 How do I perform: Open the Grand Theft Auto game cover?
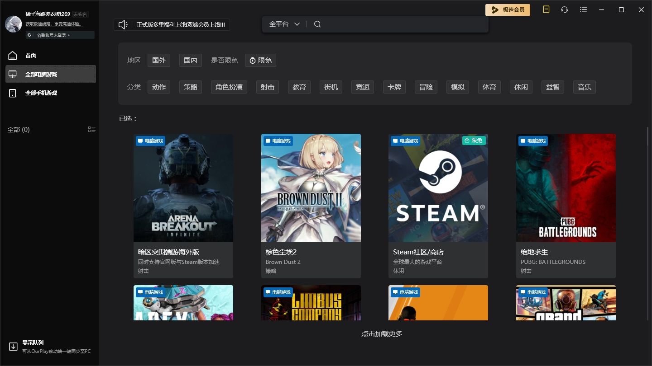tap(566, 303)
